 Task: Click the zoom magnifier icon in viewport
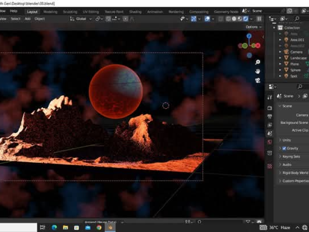(258, 62)
